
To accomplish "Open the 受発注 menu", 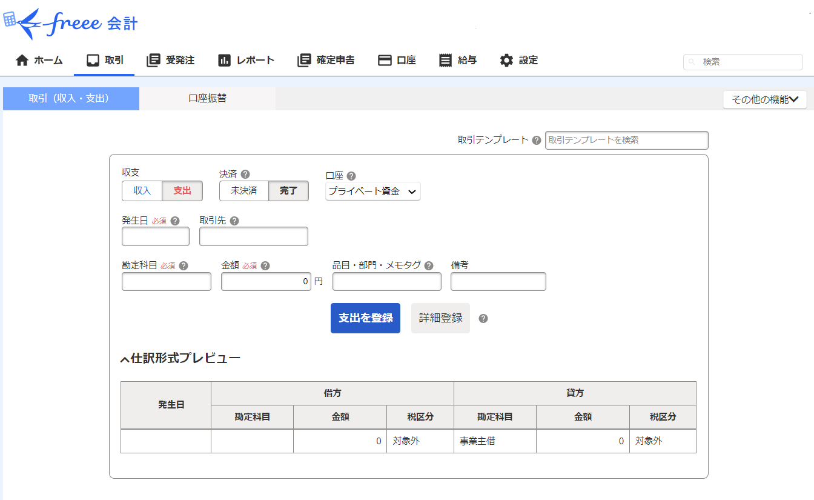I will (x=170, y=60).
